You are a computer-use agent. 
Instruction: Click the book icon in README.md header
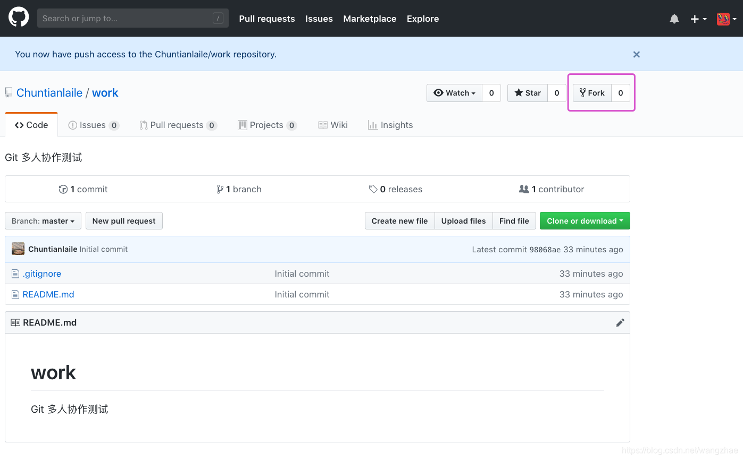point(15,322)
